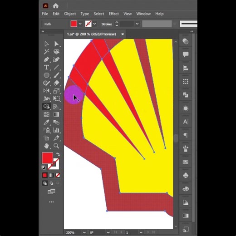Viewport: 236px width, 236px height.
Task: Select the Blend tool
Action: [56, 122]
